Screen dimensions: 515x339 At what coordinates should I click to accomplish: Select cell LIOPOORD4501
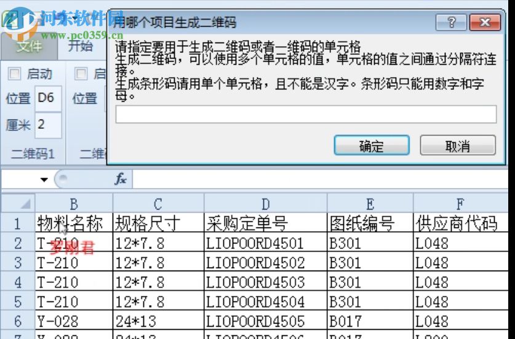265,243
